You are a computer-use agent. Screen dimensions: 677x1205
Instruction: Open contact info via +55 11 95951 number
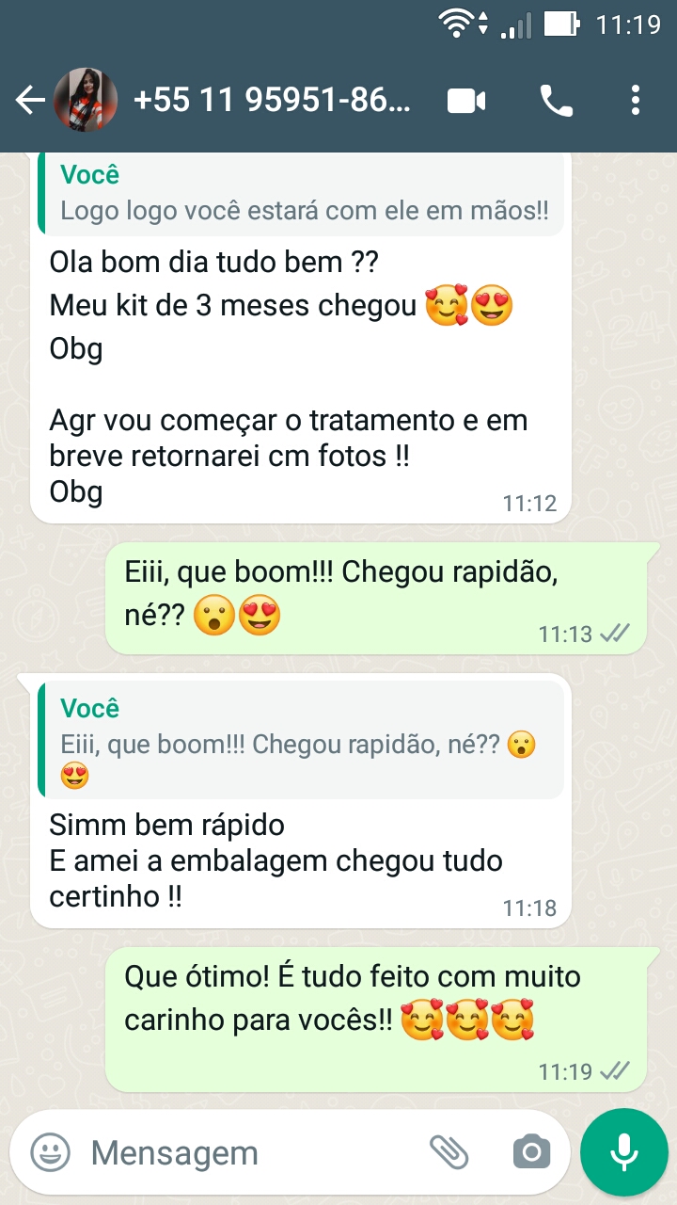(x=273, y=101)
